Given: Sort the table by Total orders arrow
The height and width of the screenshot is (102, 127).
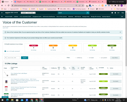Looking at the screenshot, I should tap(78, 68).
